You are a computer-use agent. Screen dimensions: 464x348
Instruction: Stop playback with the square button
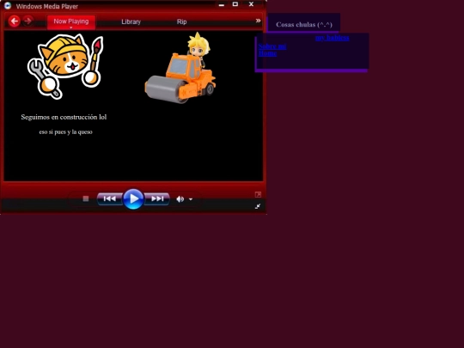[86, 198]
